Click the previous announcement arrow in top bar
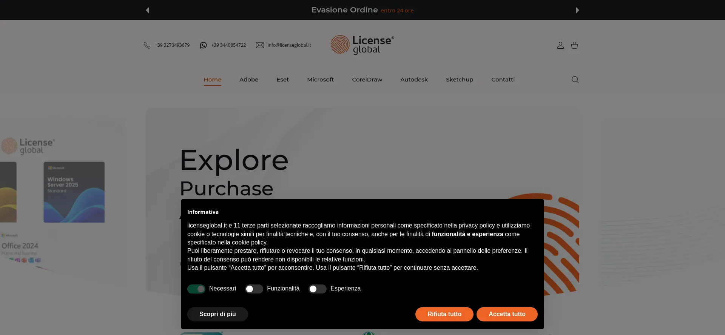Screen dimensions: 725x335 coord(148,10)
